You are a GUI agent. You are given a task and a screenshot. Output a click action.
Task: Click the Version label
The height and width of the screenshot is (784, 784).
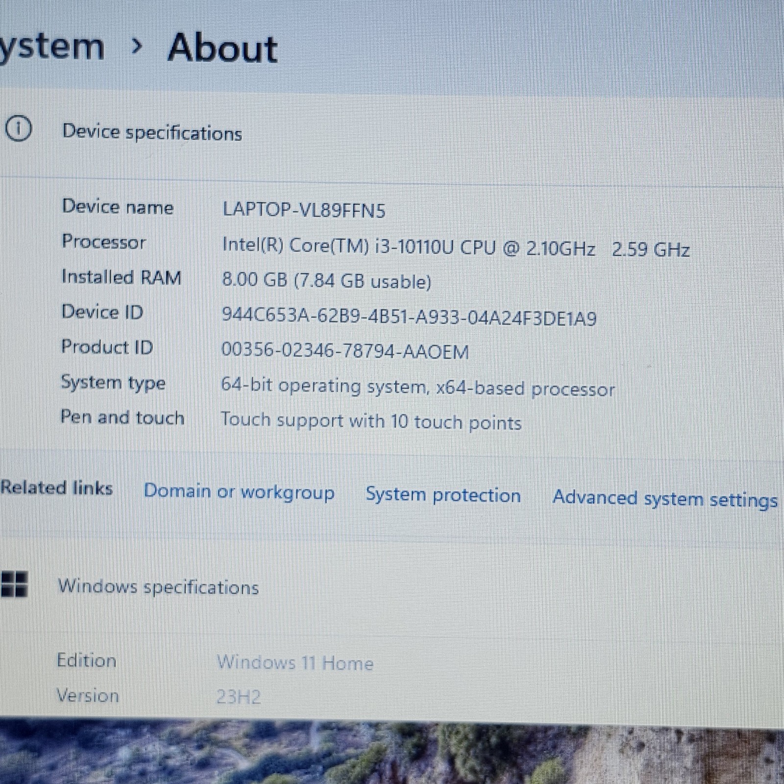(88, 695)
